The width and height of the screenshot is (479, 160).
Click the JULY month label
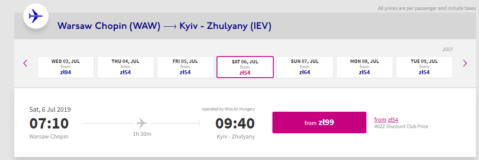(x=447, y=49)
